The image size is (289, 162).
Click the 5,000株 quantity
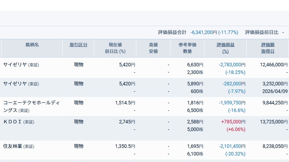pyautogui.click(x=195, y=129)
